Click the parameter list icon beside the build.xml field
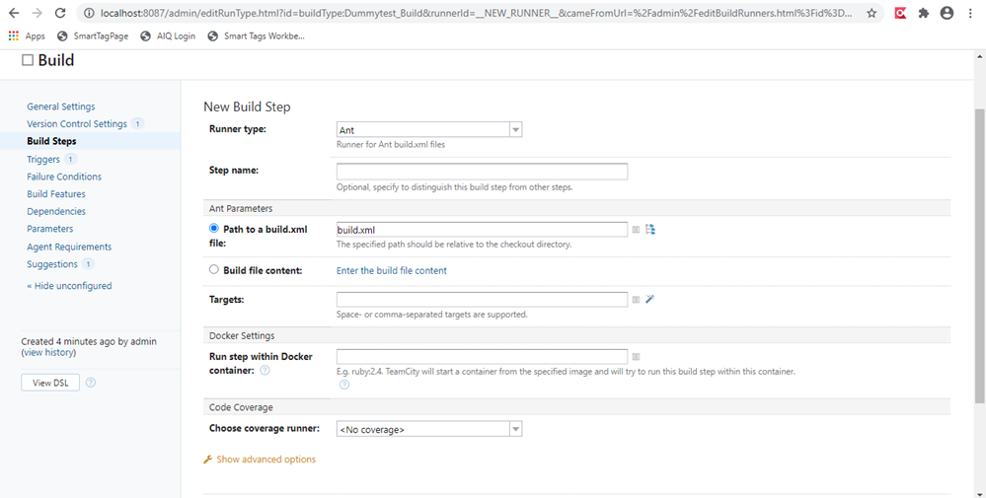Viewport: 986px width, 498px height. pos(636,230)
